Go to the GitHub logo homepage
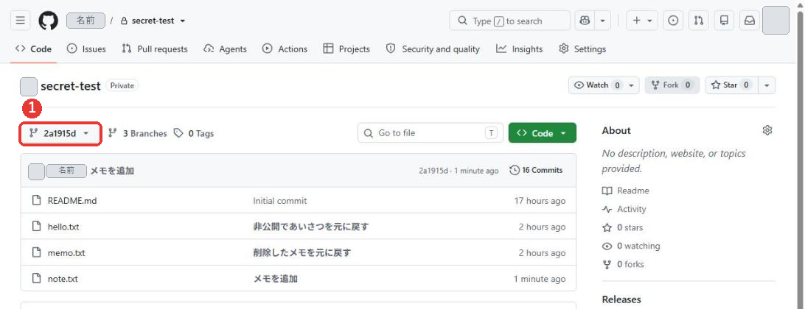 point(48,21)
